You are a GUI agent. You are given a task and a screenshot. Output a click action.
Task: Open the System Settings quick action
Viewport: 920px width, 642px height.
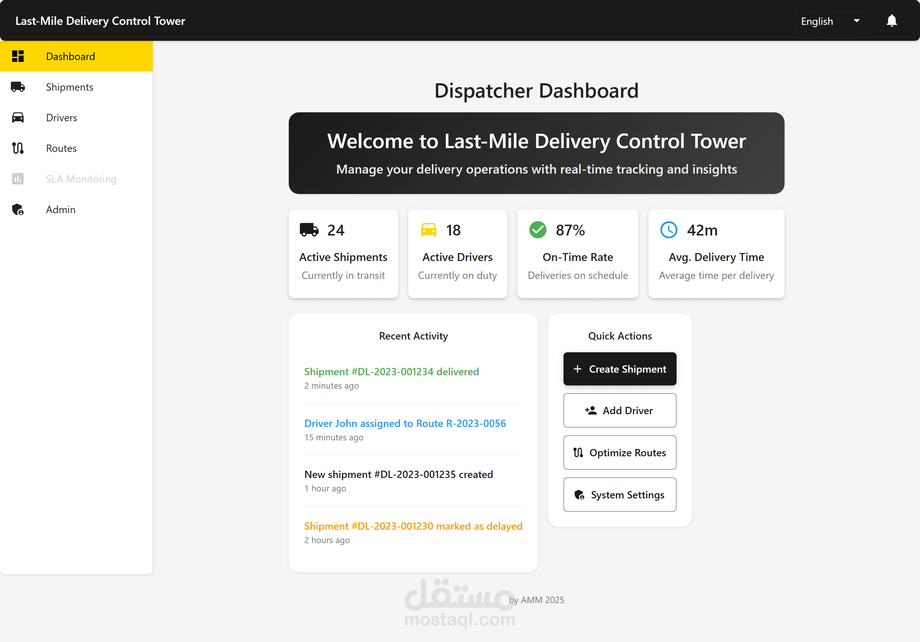pyautogui.click(x=619, y=494)
